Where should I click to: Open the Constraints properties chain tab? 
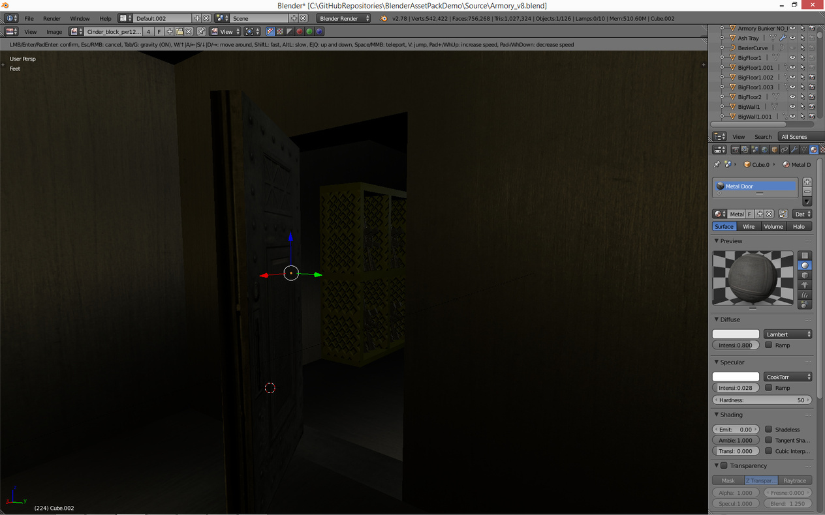point(784,149)
